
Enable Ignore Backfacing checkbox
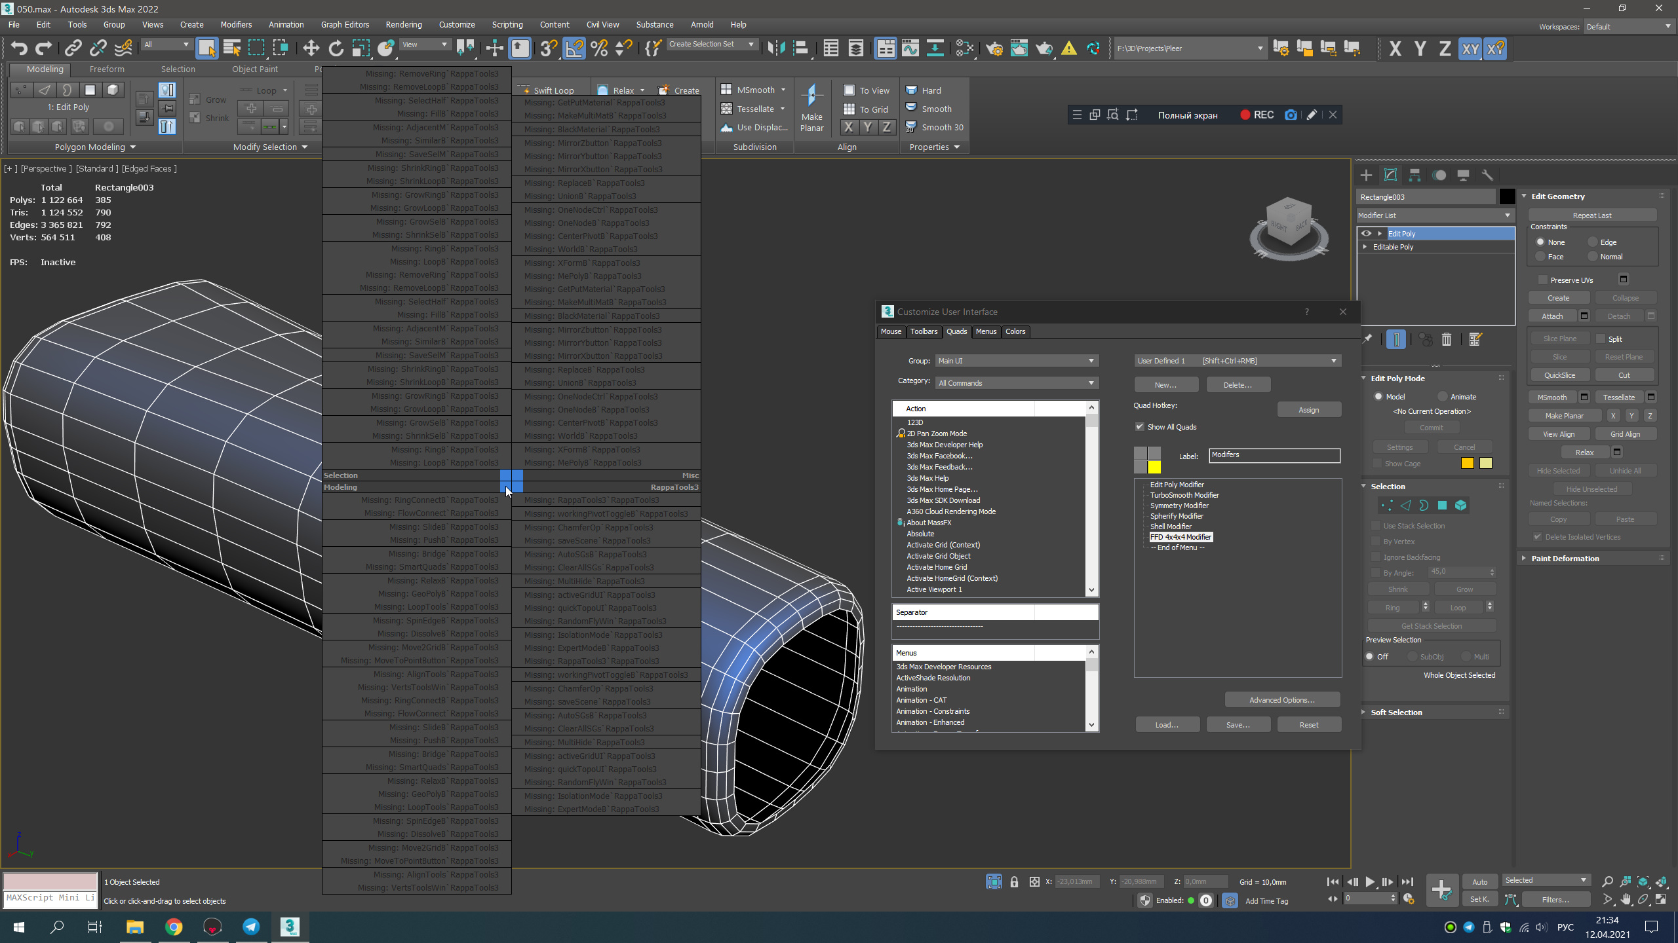(x=1376, y=557)
